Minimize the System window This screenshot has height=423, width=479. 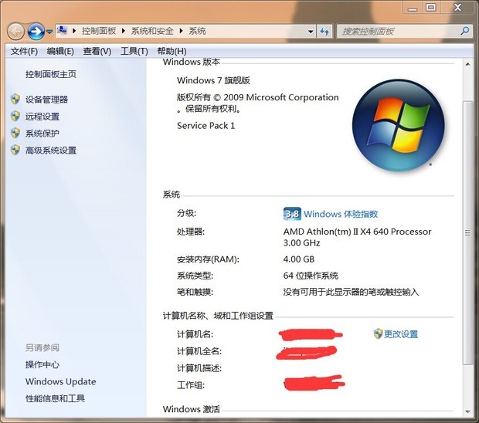pyautogui.click(x=413, y=7)
